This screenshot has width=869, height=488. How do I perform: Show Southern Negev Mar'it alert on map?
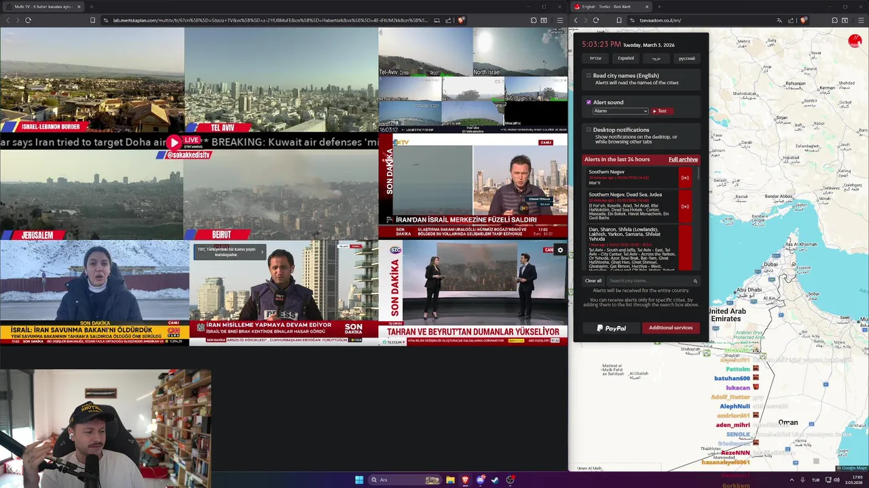(x=685, y=178)
